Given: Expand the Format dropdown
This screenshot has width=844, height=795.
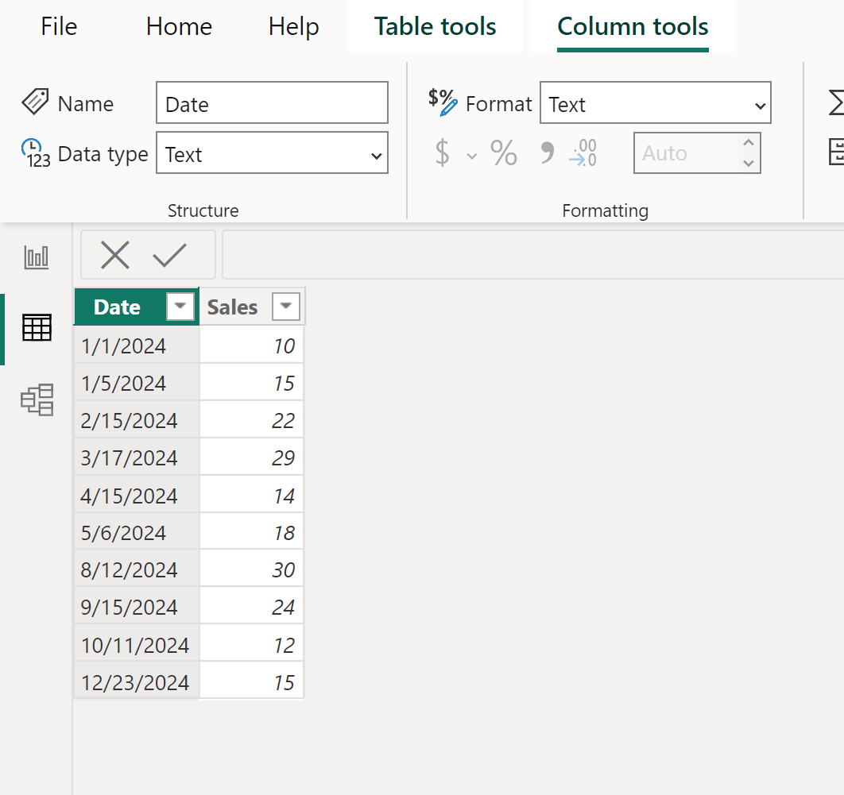Looking at the screenshot, I should (655, 103).
